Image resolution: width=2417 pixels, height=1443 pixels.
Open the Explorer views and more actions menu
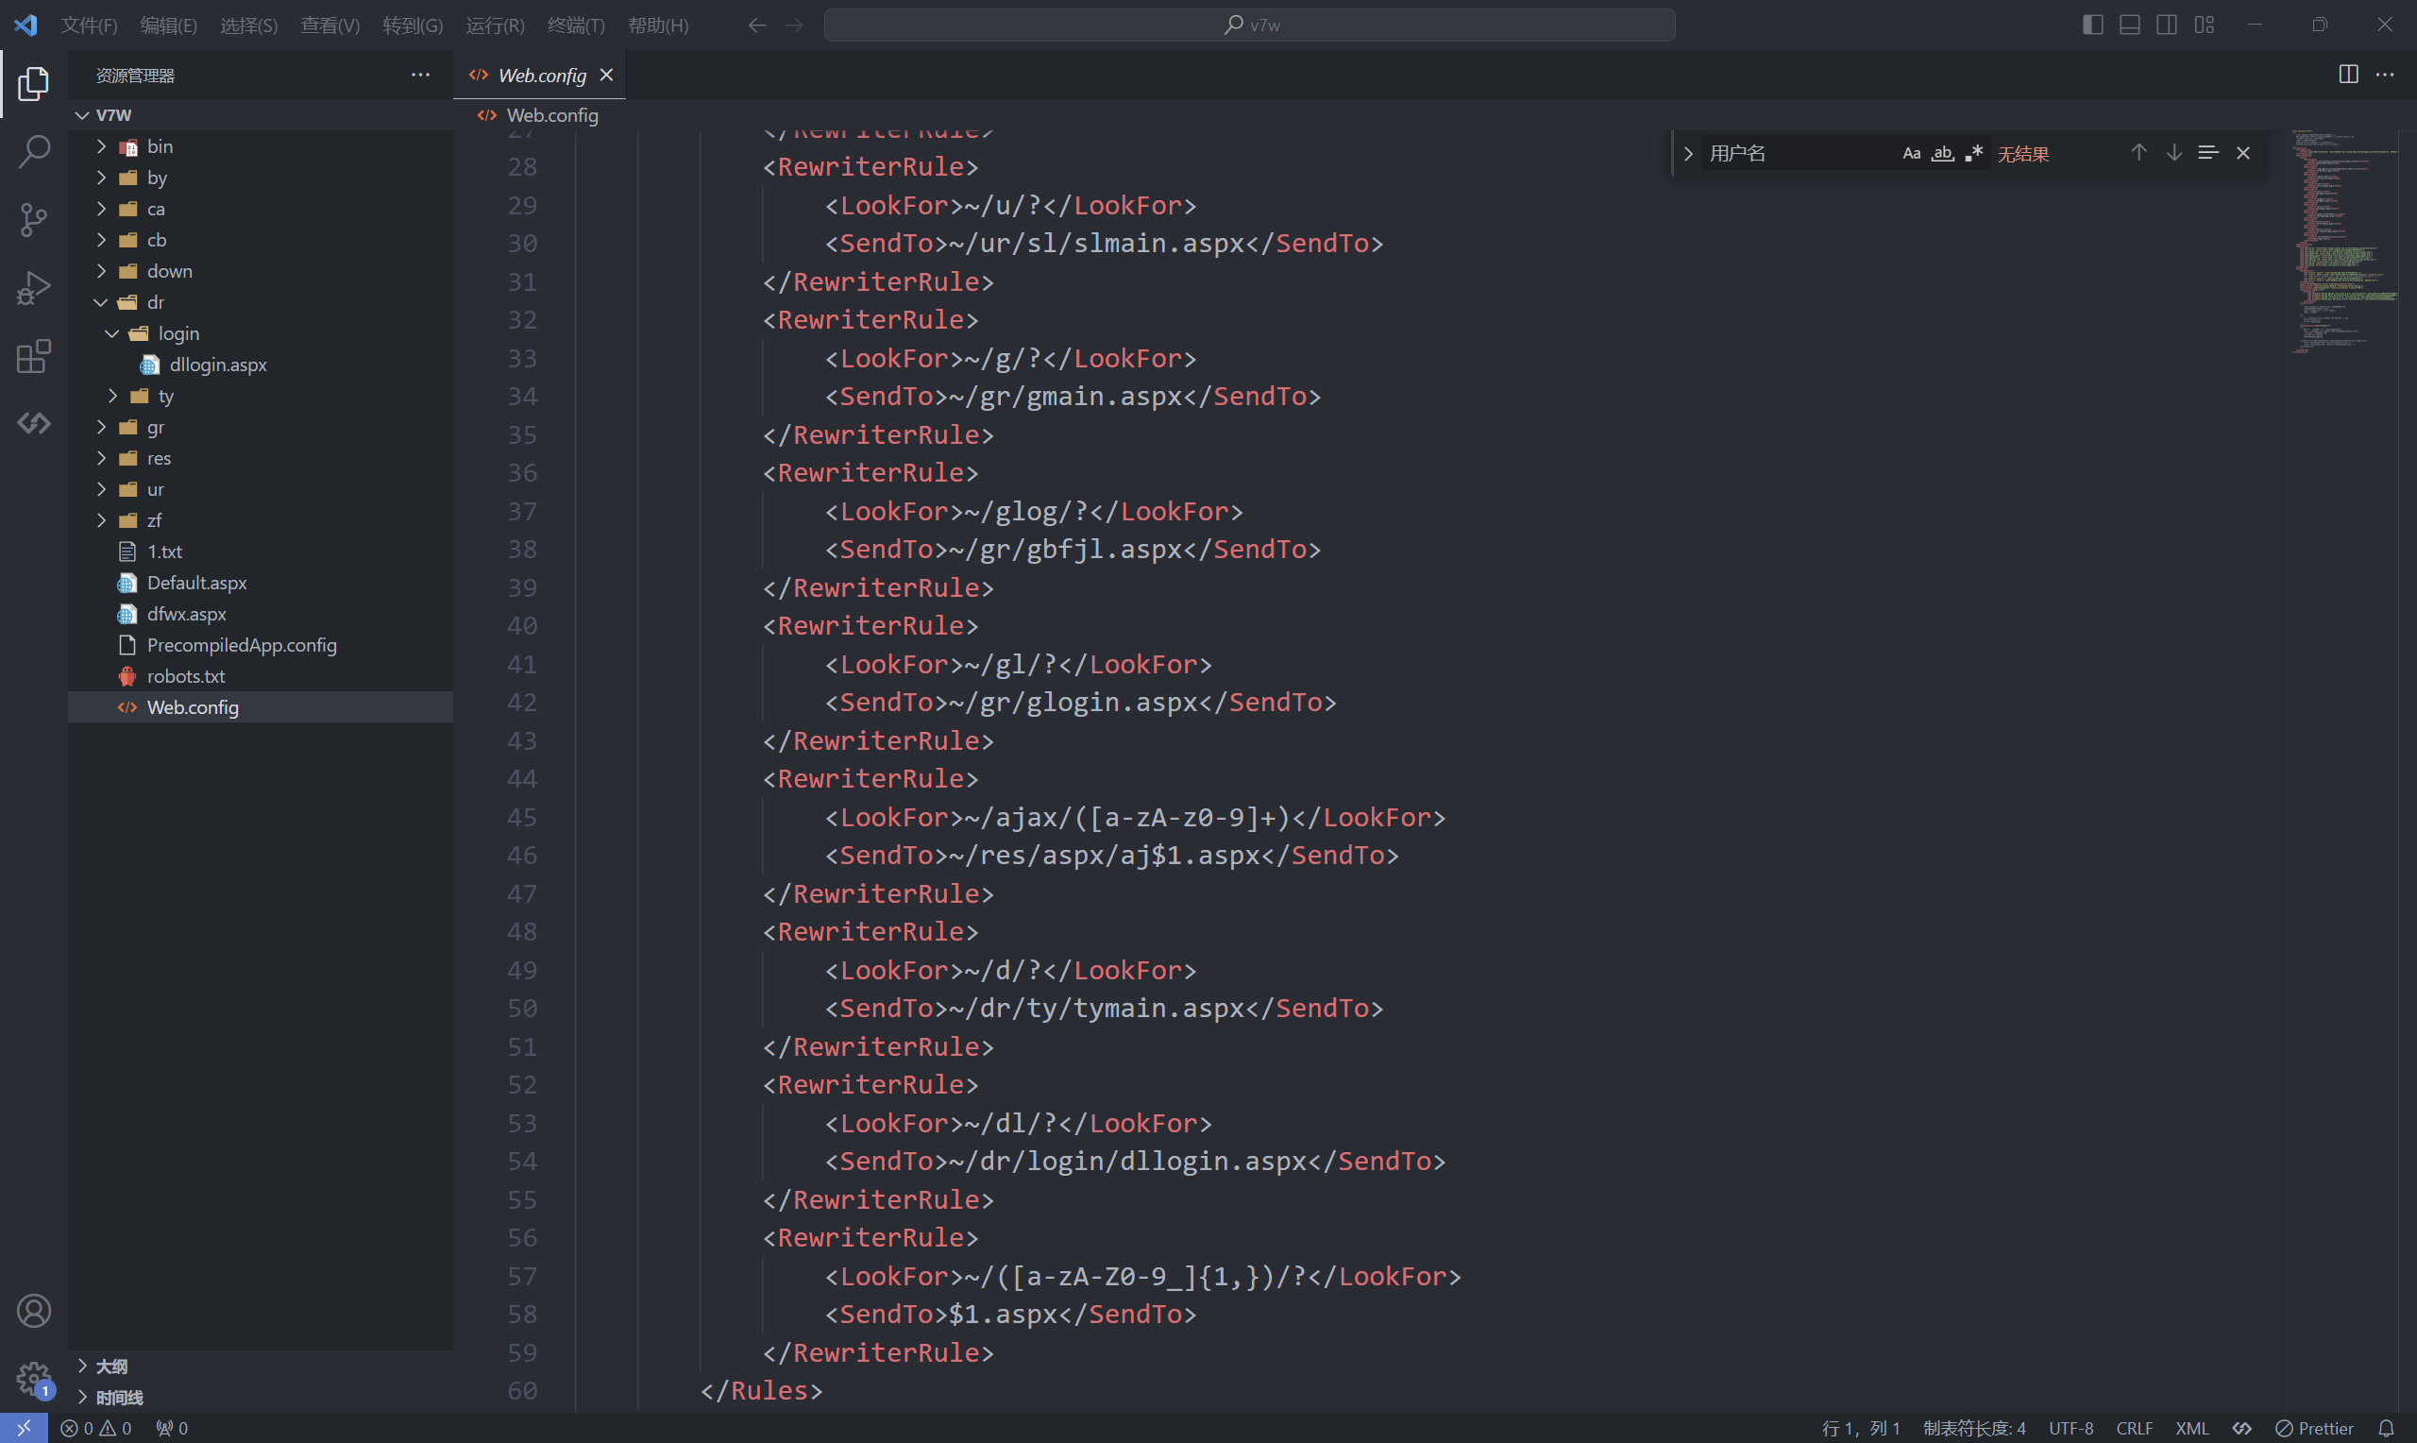pyautogui.click(x=420, y=74)
